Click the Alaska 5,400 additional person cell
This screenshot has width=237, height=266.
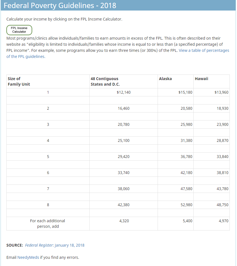tap(187, 221)
